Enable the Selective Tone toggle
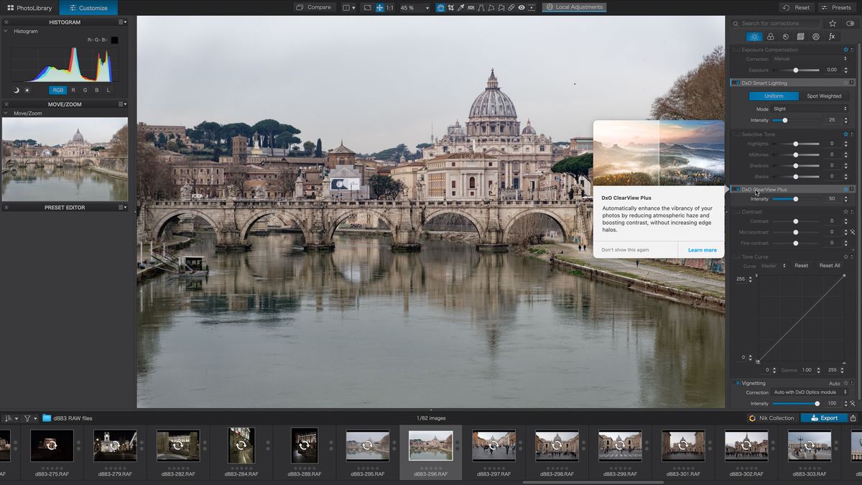The width and height of the screenshot is (862, 485). click(736, 134)
